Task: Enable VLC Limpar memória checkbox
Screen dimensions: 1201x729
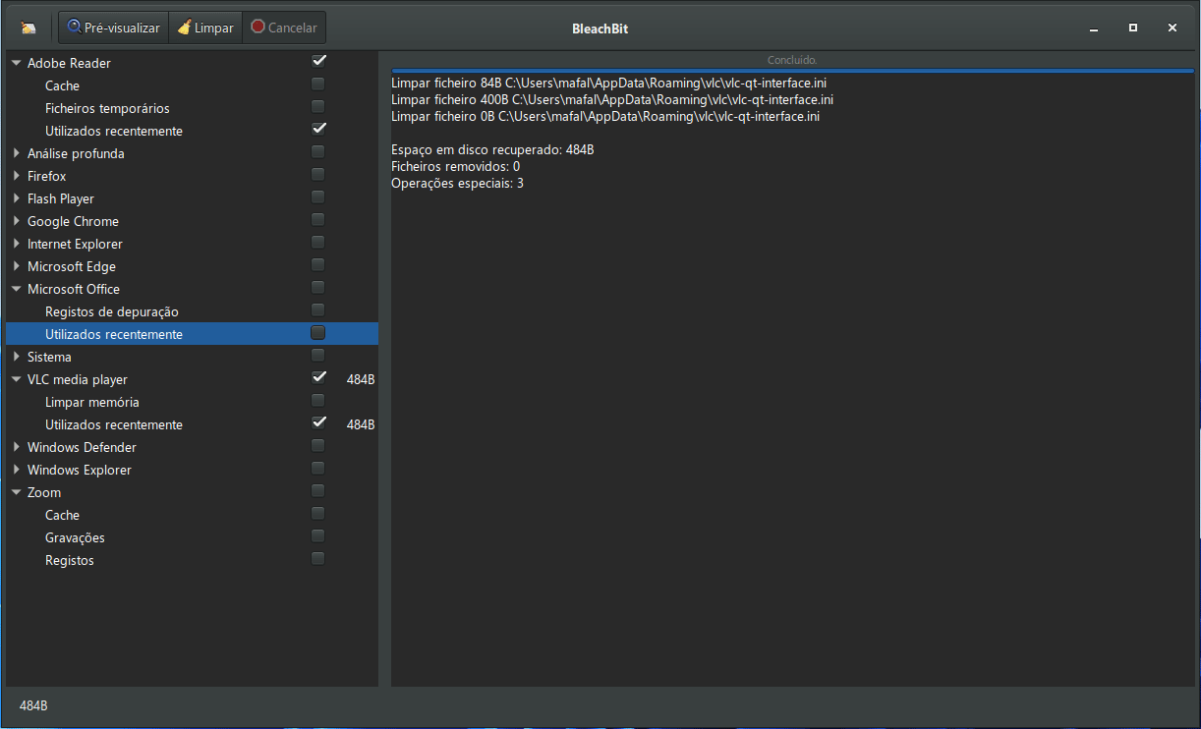Action: coord(318,400)
